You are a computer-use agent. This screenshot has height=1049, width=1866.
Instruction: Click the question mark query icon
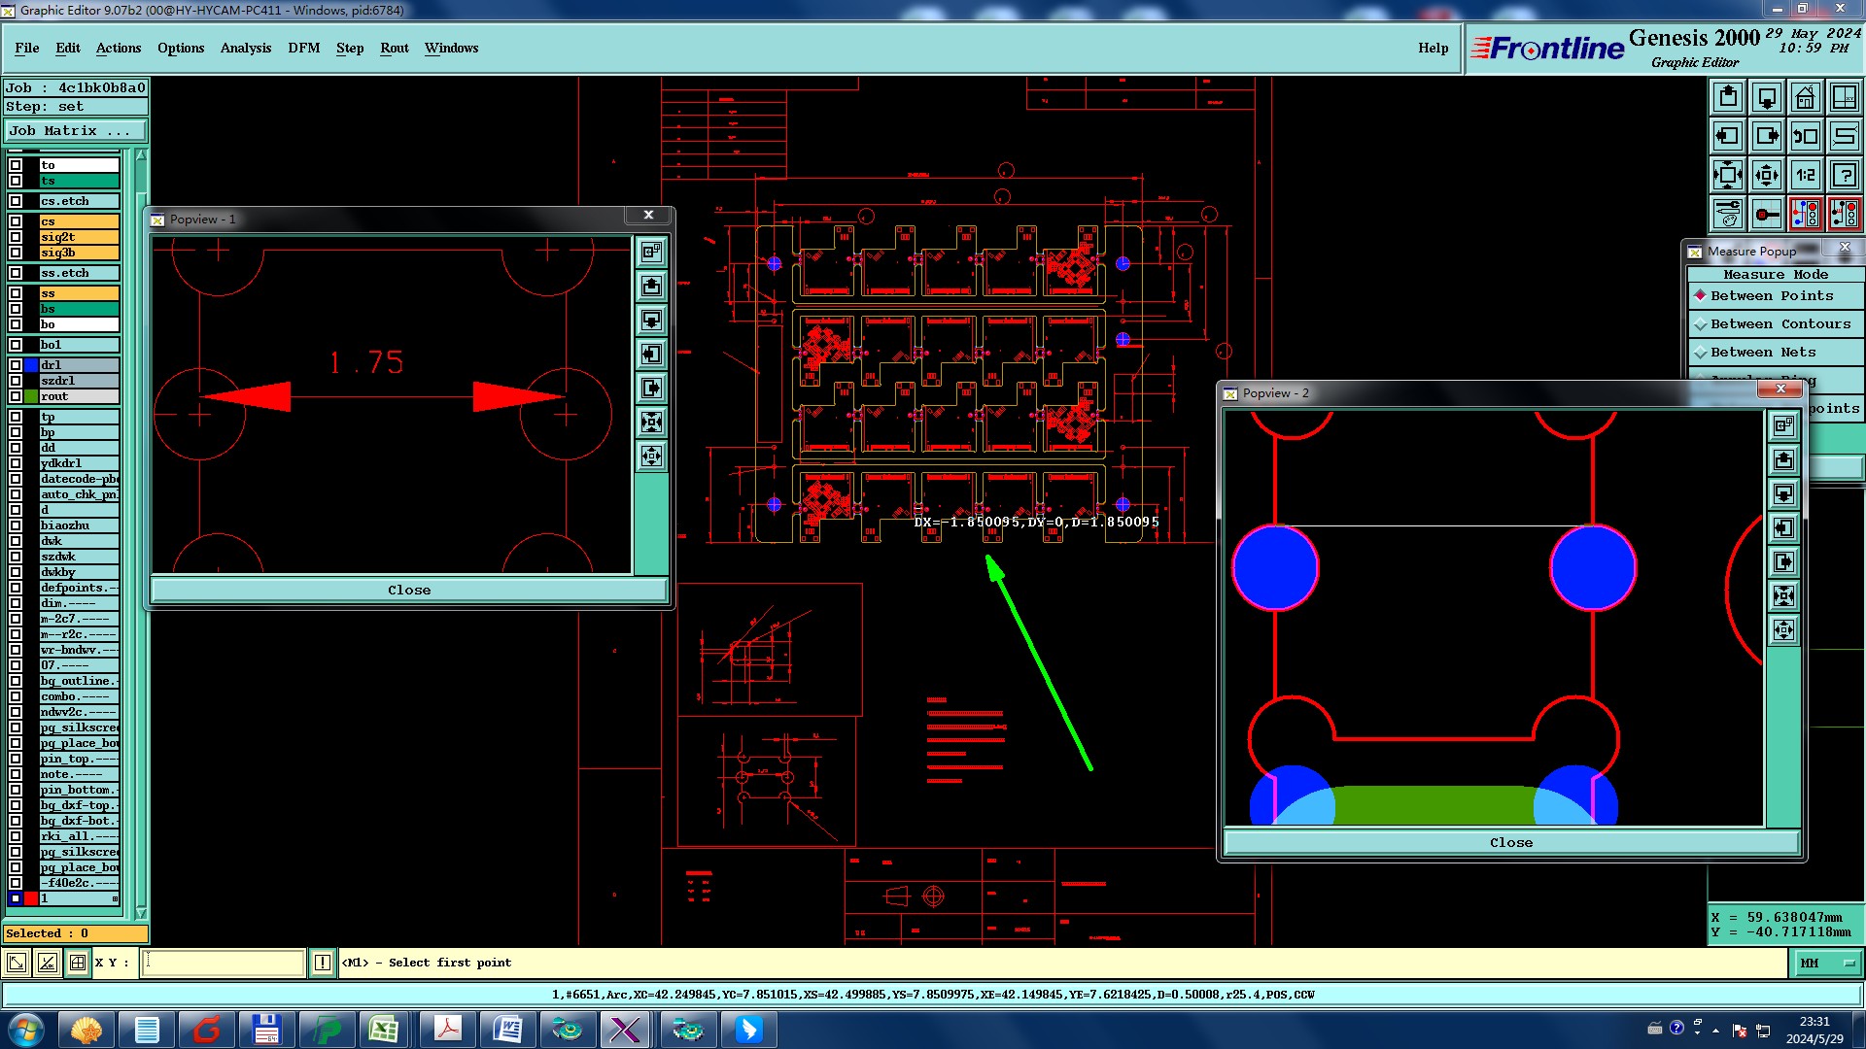pos(1844,175)
